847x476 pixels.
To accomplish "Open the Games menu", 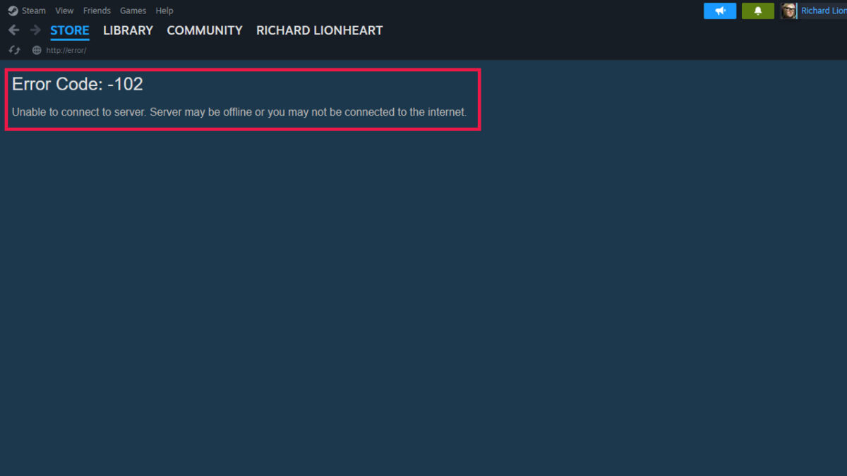I will pos(133,11).
